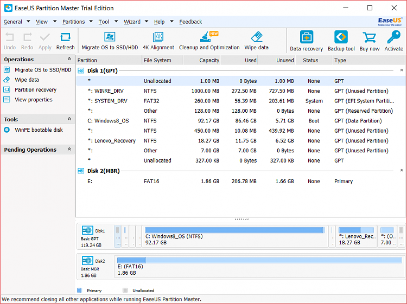407x304 pixels.
Task: Collapse the Disk 2(MBR) partition group
Action: pyautogui.click(x=402, y=171)
